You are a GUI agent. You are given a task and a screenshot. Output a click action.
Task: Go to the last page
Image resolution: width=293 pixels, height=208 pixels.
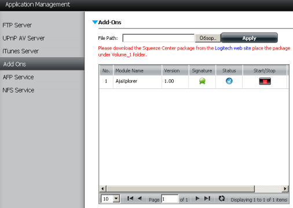point(207,198)
